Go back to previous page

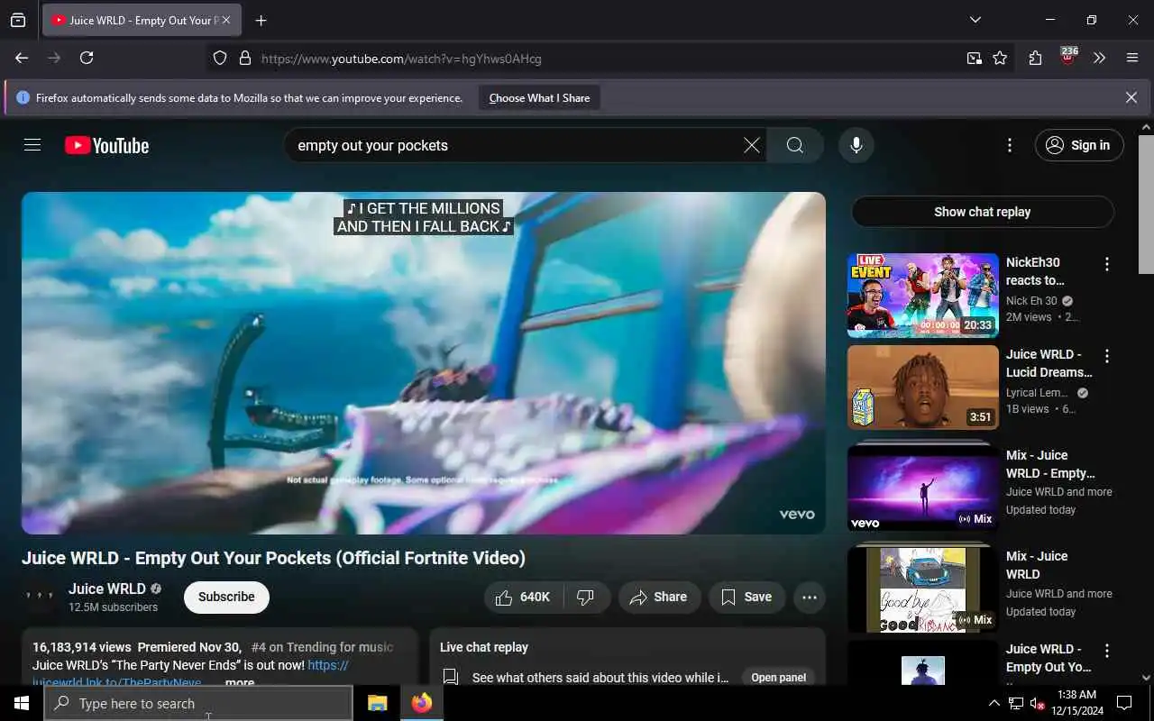point(22,58)
